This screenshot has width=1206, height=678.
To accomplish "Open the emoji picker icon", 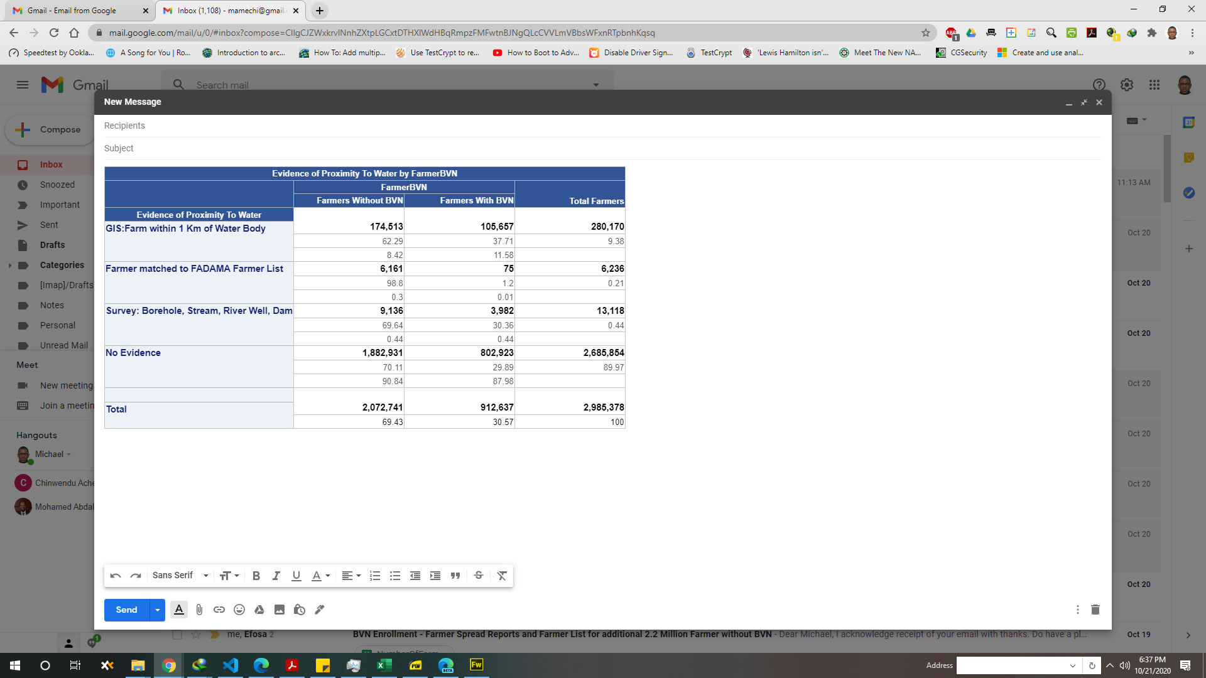I will click(x=239, y=610).
